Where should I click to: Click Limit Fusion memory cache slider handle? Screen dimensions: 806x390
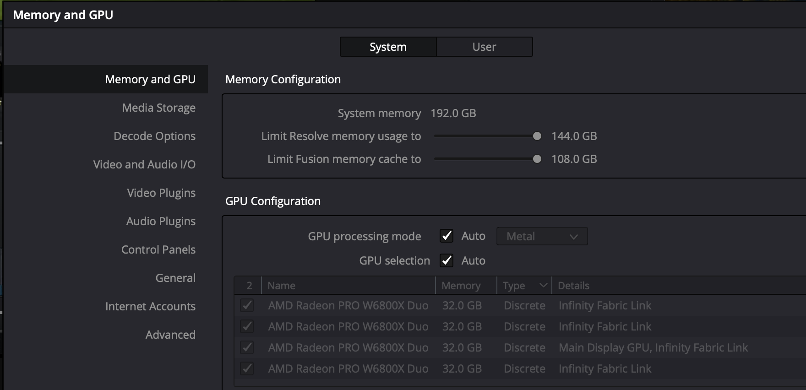point(537,159)
